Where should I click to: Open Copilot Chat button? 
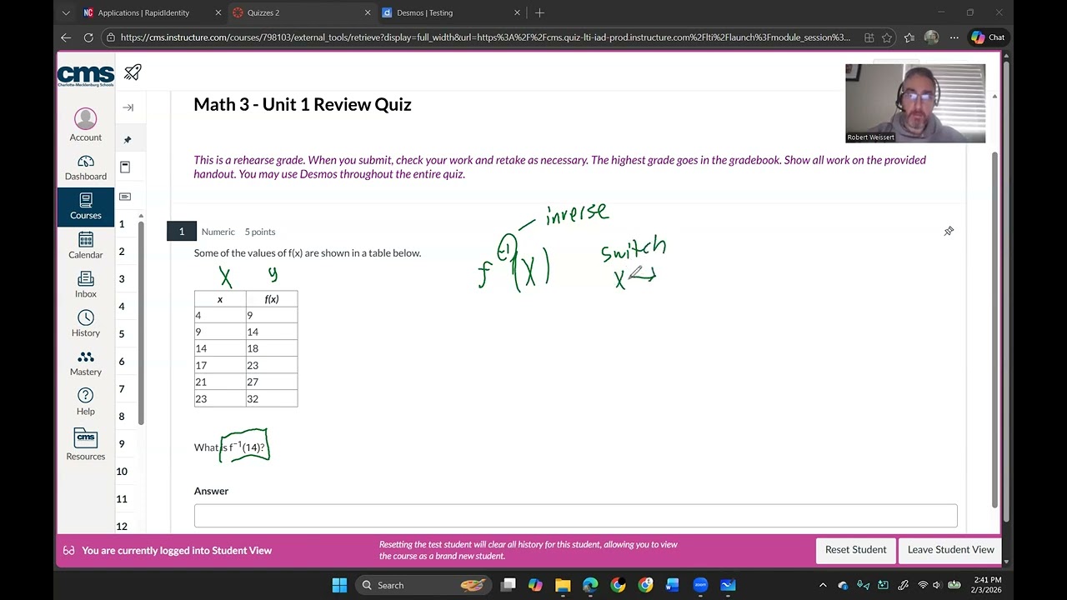point(988,37)
